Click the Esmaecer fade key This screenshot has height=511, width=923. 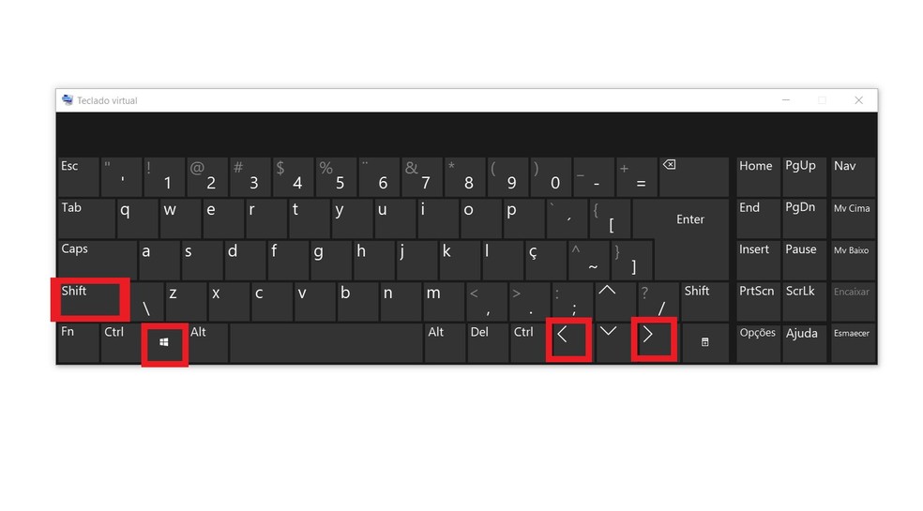pos(853,342)
